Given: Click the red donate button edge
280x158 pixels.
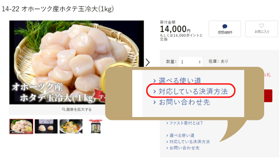Looking at the screenshot, I should point(268,96).
